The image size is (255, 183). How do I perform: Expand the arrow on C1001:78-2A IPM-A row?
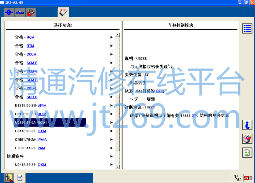pos(111,139)
